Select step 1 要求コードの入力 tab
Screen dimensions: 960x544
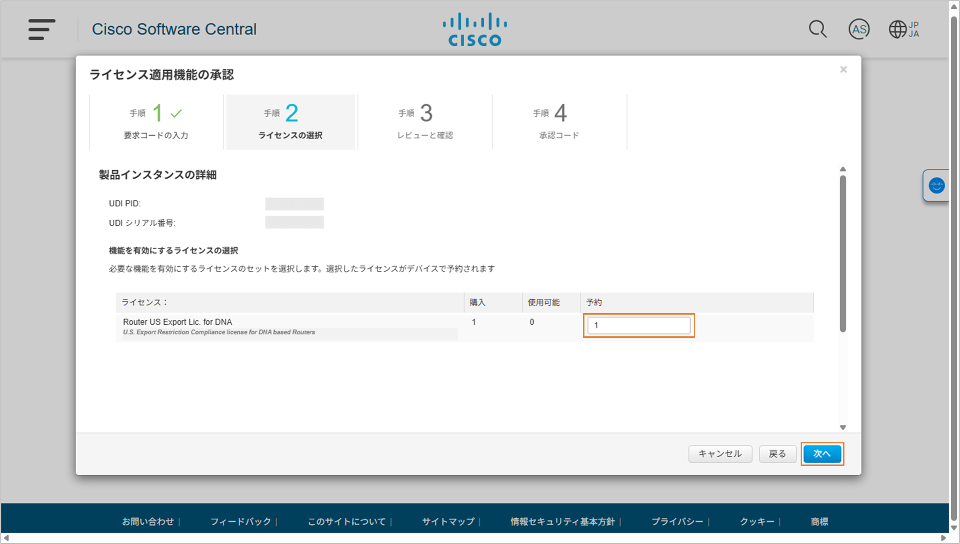(156, 122)
